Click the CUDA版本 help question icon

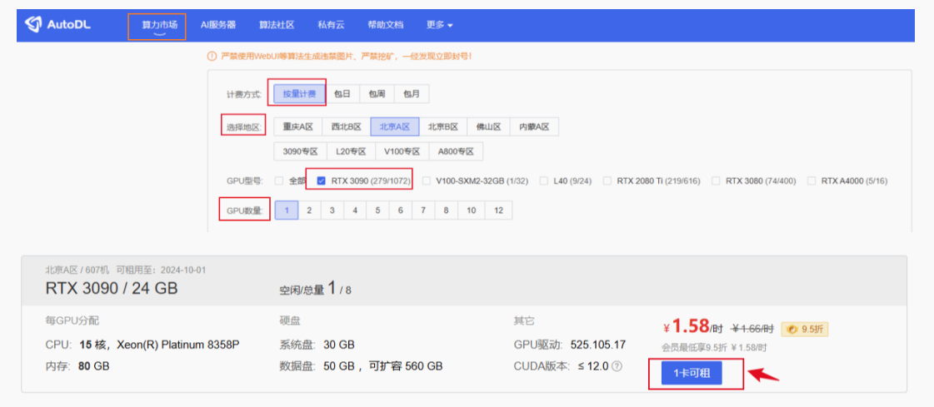pyautogui.click(x=617, y=366)
